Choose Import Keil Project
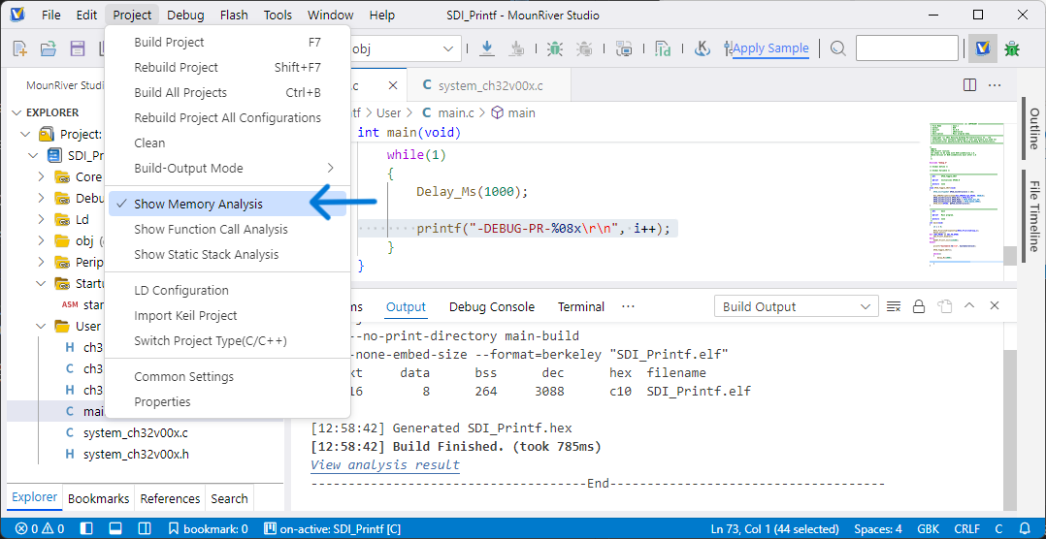Image resolution: width=1046 pixels, height=539 pixels. pyautogui.click(x=227, y=315)
